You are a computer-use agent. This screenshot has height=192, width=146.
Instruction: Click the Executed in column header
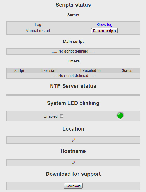point(90,70)
